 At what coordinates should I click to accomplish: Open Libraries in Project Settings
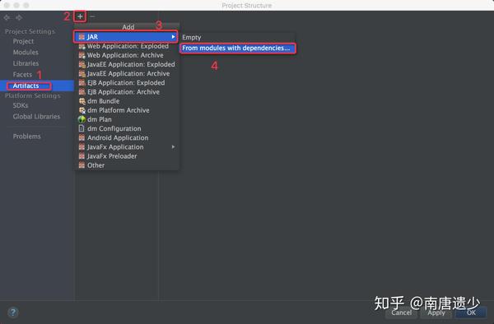click(26, 63)
